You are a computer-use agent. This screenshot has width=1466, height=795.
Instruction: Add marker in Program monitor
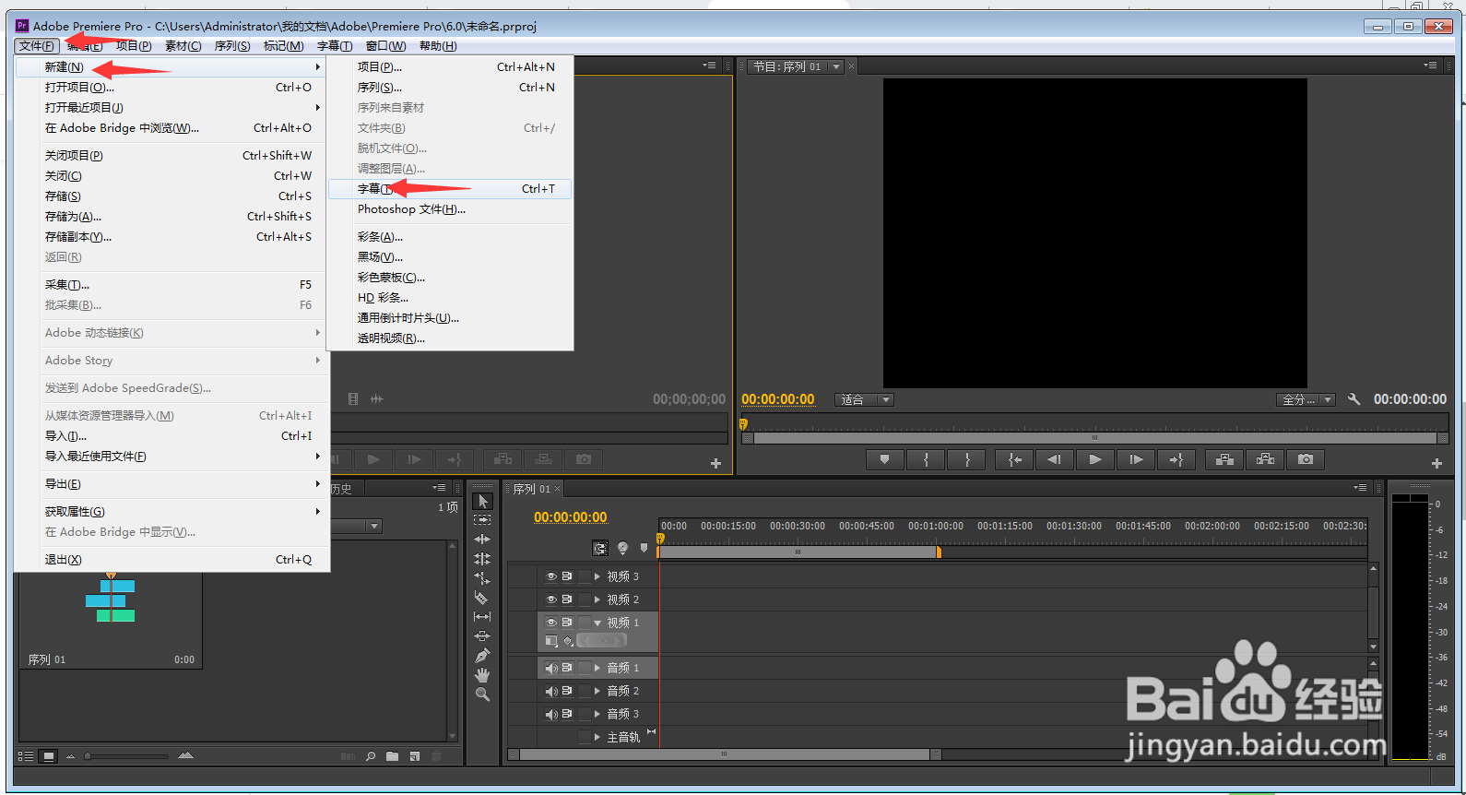(x=885, y=459)
